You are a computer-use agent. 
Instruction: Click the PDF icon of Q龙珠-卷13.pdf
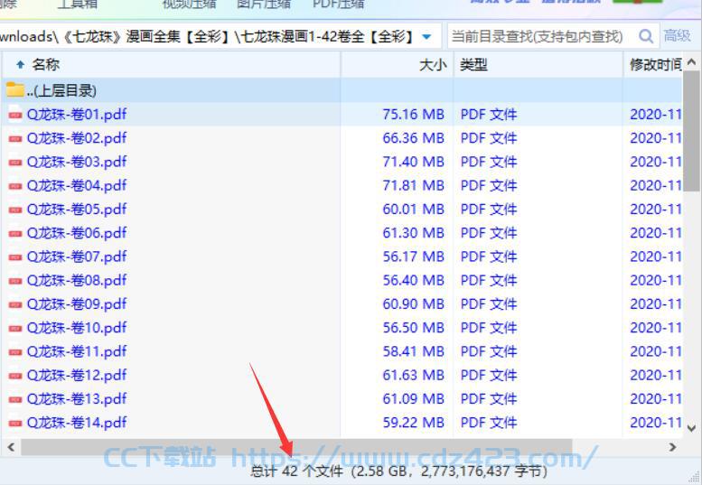[15, 399]
